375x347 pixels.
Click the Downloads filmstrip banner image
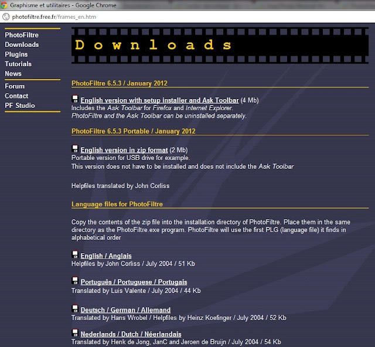(220, 45)
